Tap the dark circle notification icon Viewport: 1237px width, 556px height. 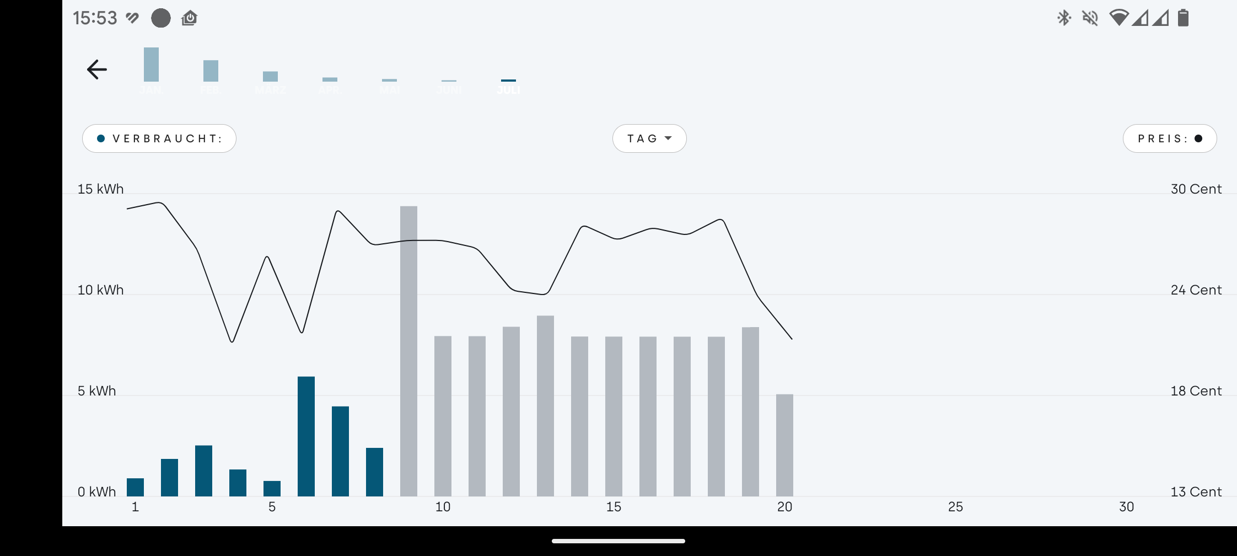[x=161, y=18]
